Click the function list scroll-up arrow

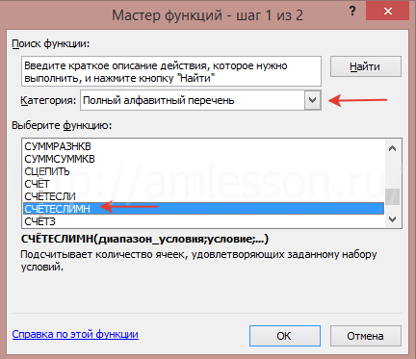coord(392,148)
